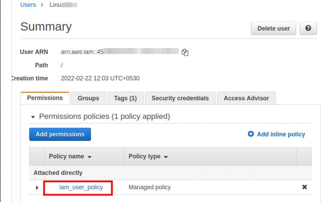The height and width of the screenshot is (202, 321).
Task: Switch to the Groups tab
Action: coord(88,98)
